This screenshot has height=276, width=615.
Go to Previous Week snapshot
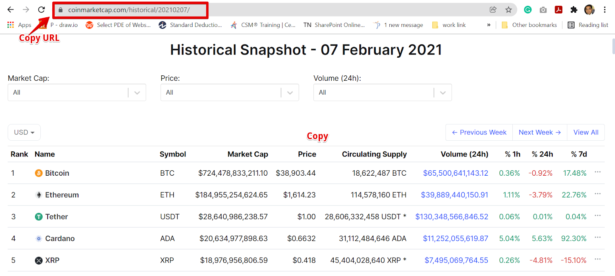pyautogui.click(x=479, y=132)
